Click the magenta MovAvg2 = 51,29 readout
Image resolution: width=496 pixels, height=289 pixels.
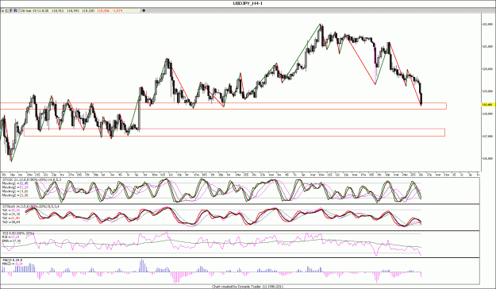[x=15, y=187]
